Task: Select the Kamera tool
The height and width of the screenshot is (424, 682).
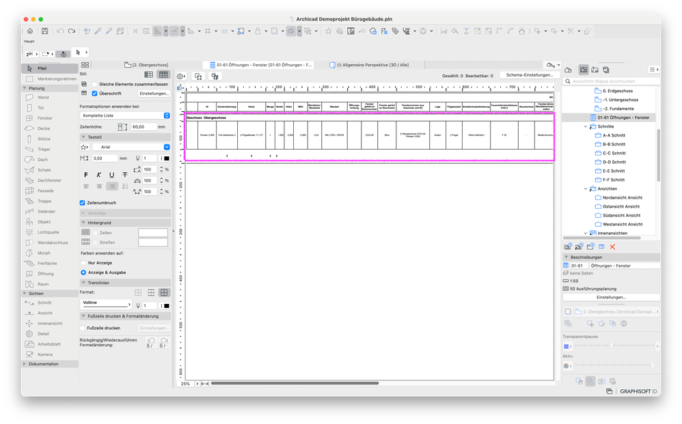Action: tap(50, 354)
